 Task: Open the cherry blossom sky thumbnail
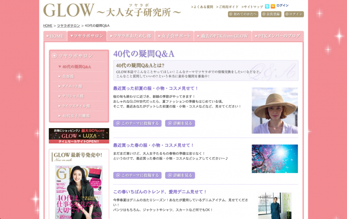pos(275,159)
